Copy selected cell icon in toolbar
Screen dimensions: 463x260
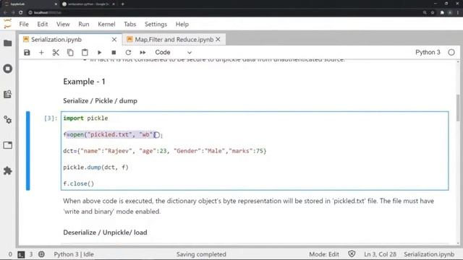point(70,53)
